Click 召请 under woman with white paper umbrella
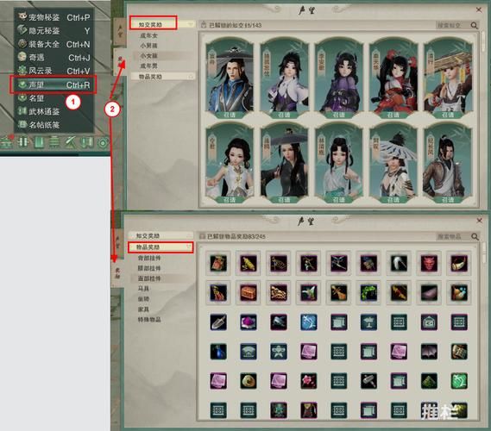This screenshot has width=491, height=431. pos(393,199)
